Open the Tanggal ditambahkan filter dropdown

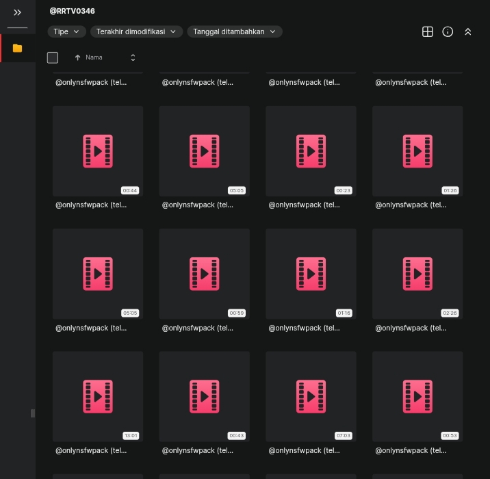(235, 31)
